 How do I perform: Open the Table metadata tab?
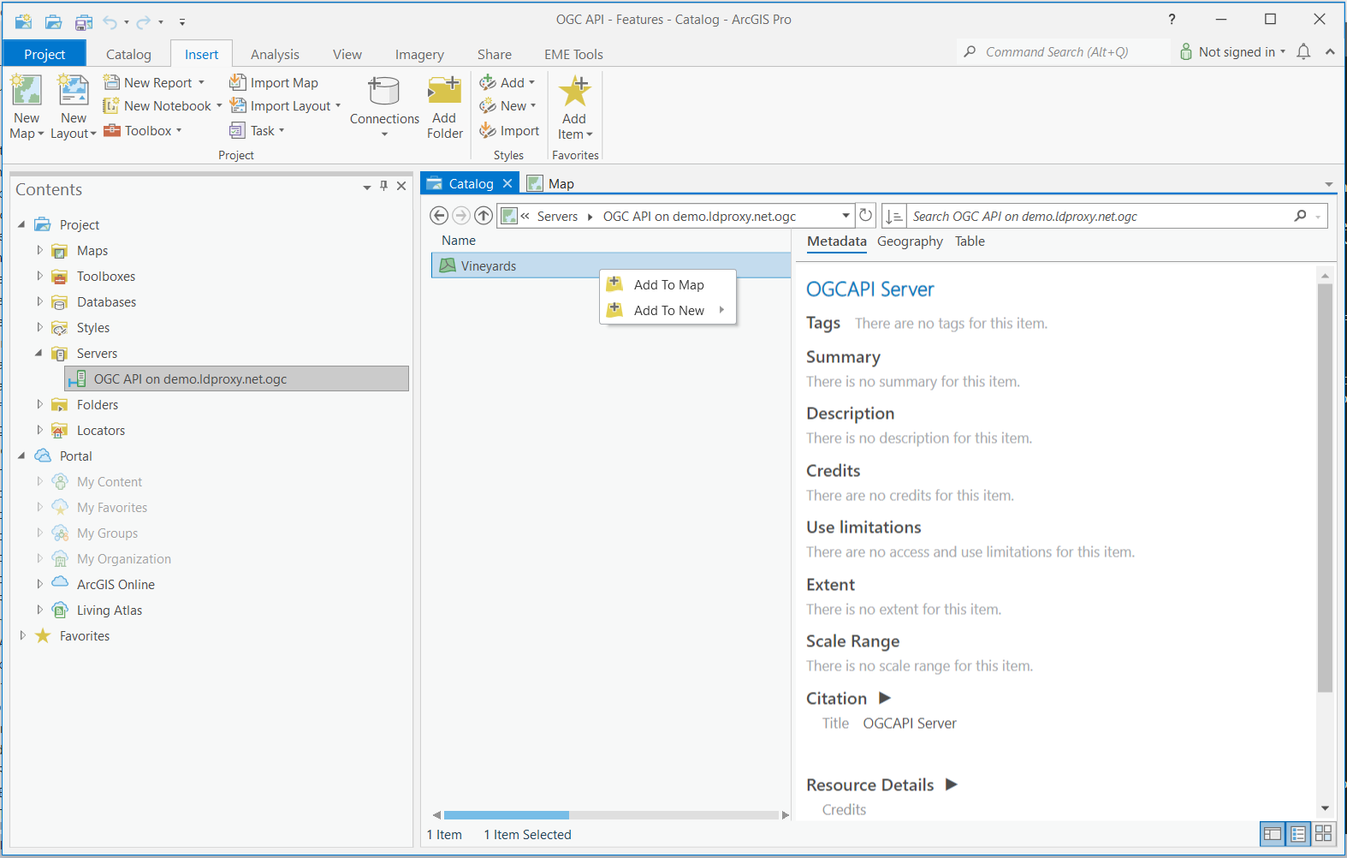coord(970,241)
